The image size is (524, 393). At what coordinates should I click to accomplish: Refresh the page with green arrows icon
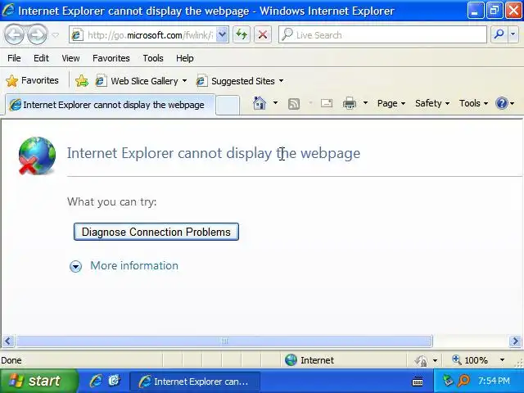pyautogui.click(x=242, y=34)
